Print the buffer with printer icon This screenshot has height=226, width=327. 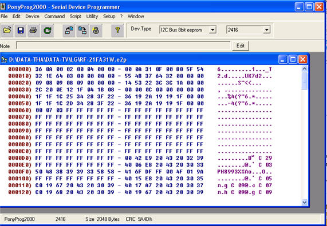click(33, 31)
